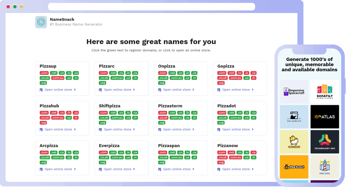Register the Pizzastorm .ca domain

coord(194,113)
